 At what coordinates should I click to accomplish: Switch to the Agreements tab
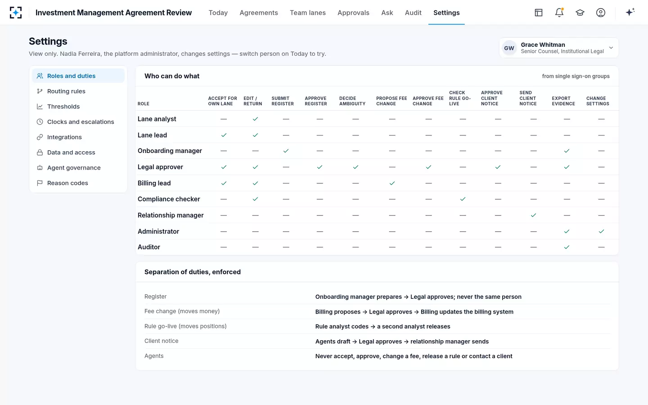(259, 13)
